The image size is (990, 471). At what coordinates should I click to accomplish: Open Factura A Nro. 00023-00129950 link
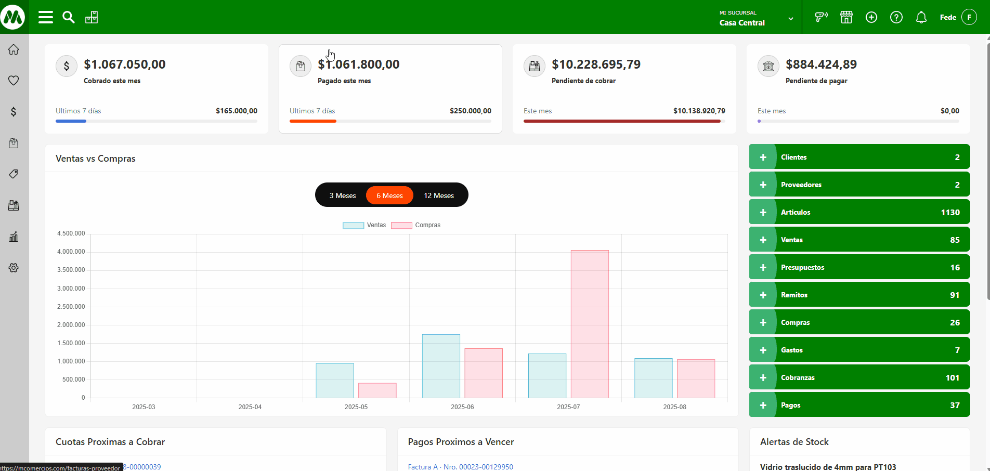pos(460,467)
